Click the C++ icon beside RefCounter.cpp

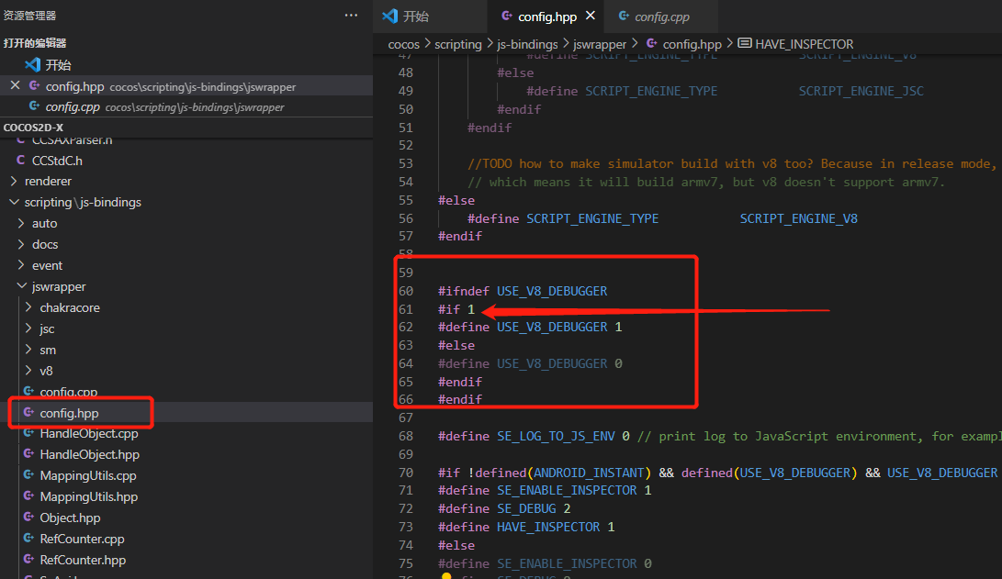[x=28, y=538]
